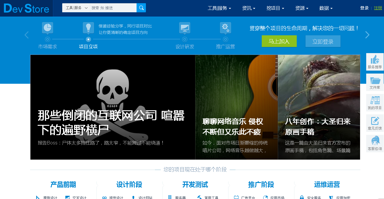
Task: Click the 立即登录 button
Action: click(x=323, y=41)
